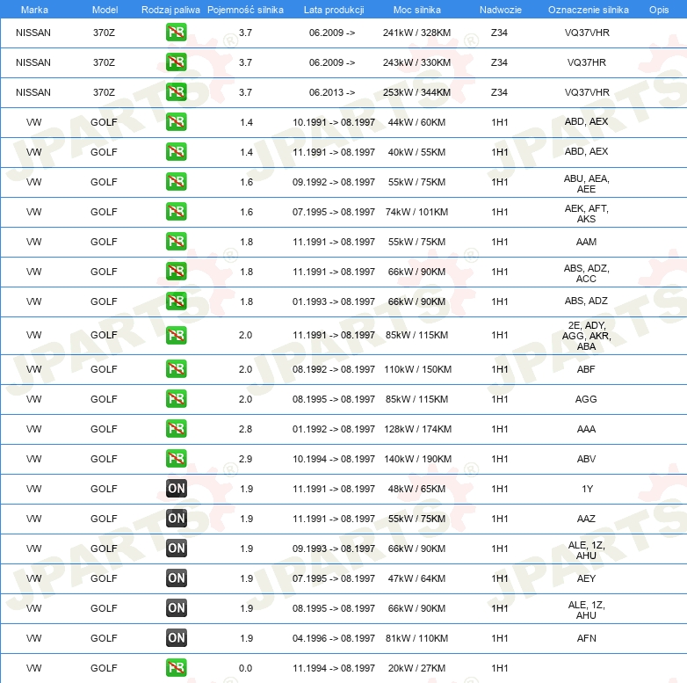
Task: Click the Moc silnika column header
Action: (x=416, y=10)
